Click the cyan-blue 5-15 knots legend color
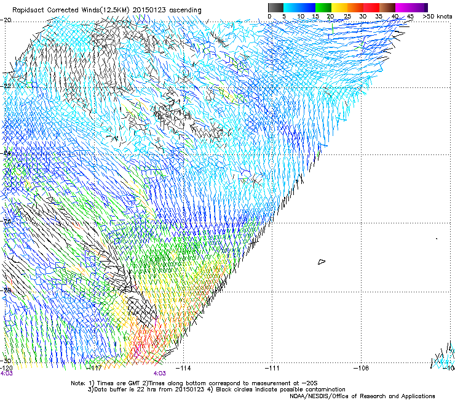The image size is (455, 400). pyautogui.click(x=299, y=7)
